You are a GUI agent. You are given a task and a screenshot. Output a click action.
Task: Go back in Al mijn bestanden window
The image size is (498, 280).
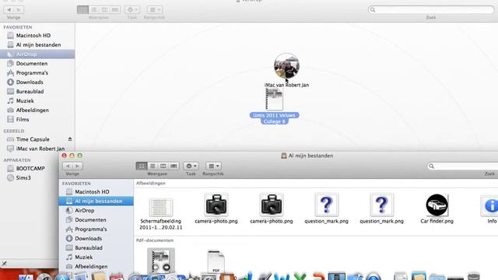68,166
